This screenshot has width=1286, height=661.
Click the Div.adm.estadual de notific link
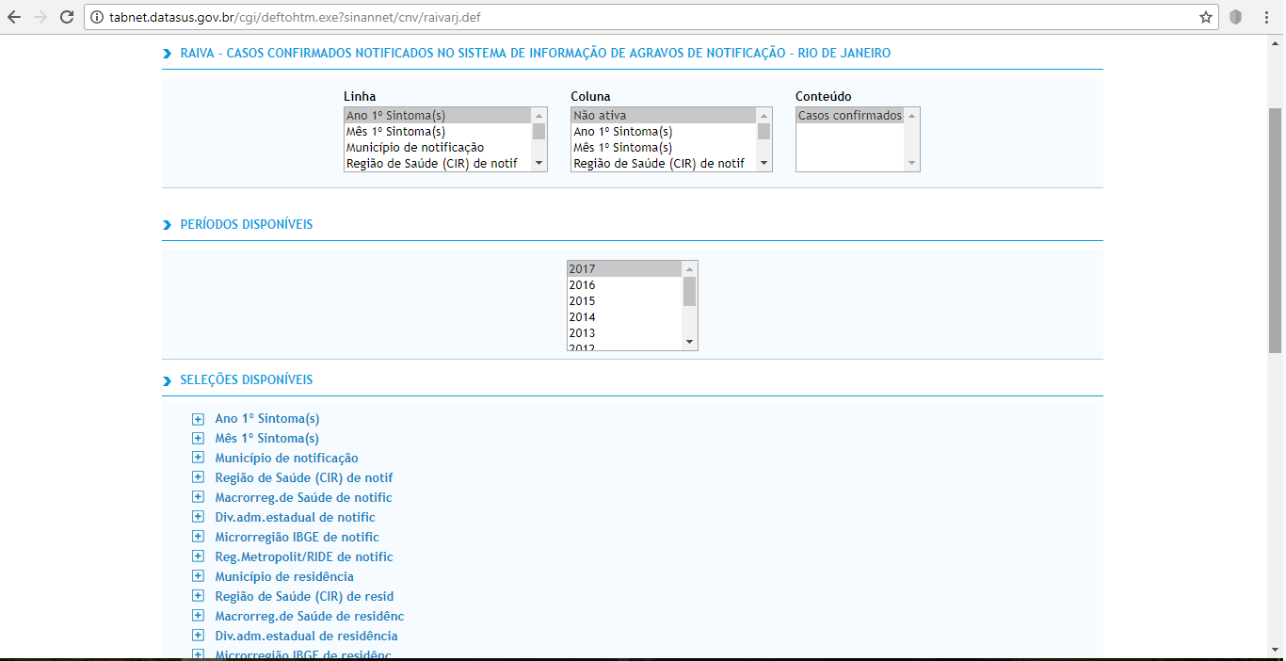(295, 517)
